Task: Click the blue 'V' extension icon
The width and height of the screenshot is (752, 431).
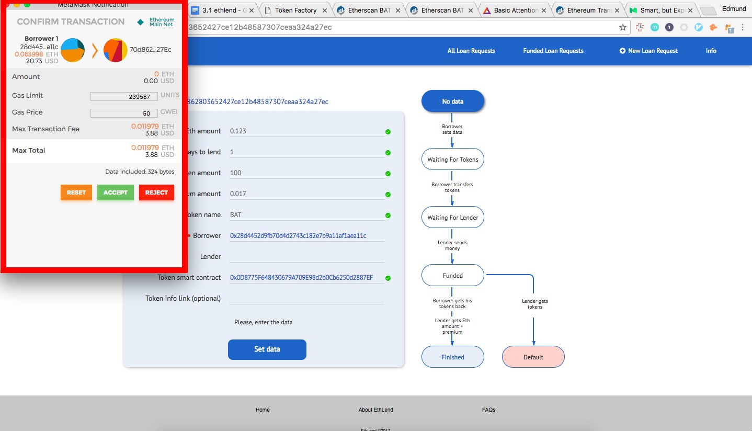Action: [x=698, y=27]
